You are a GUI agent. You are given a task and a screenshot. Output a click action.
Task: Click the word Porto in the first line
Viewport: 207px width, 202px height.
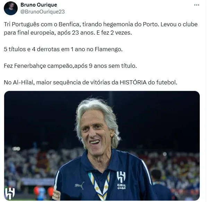(x=151, y=24)
